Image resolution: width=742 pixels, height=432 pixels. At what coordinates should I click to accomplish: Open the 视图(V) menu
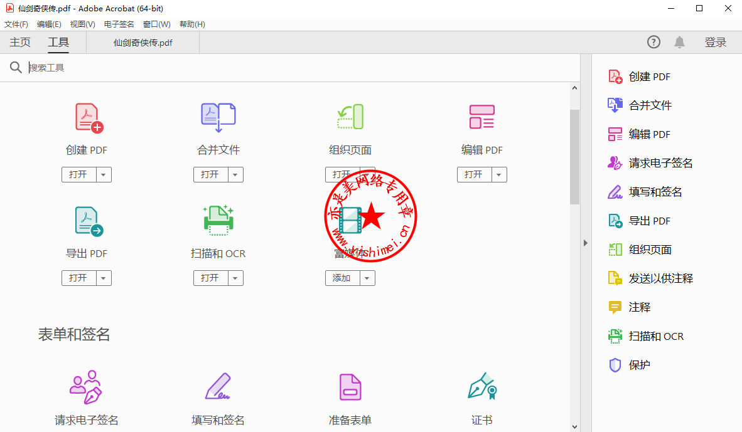[82, 24]
